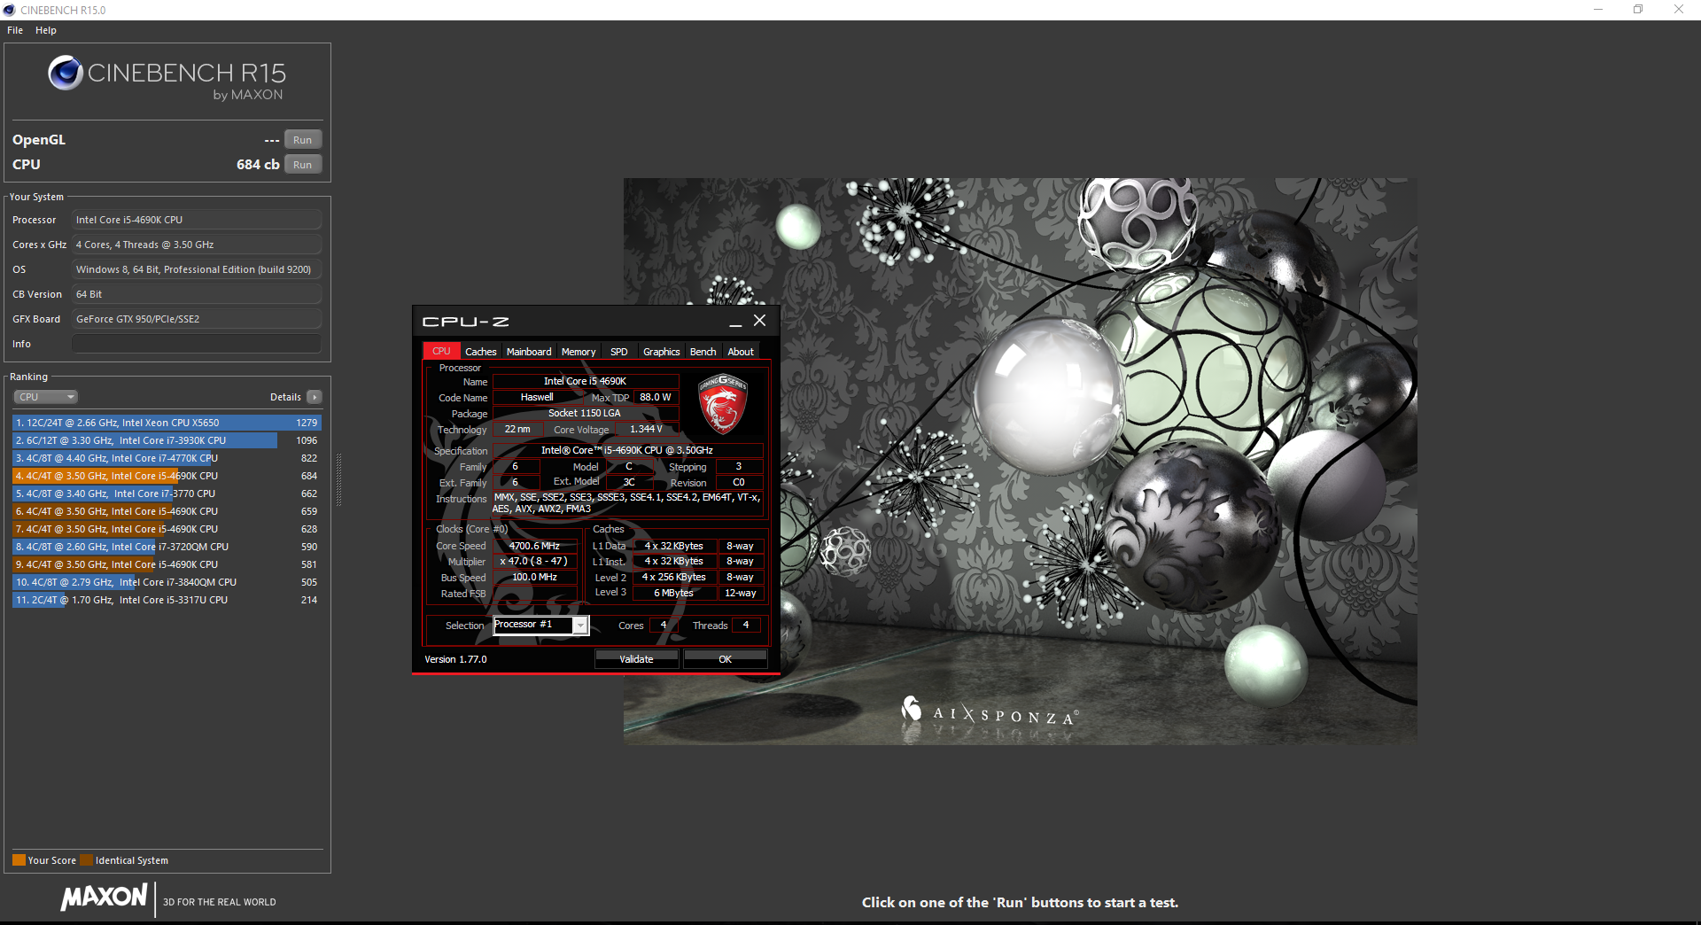
Task: Click OK button in CPU-Z
Action: click(725, 659)
